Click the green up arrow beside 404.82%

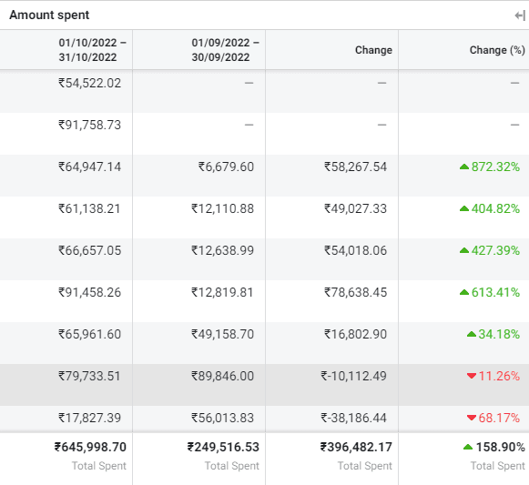point(464,208)
